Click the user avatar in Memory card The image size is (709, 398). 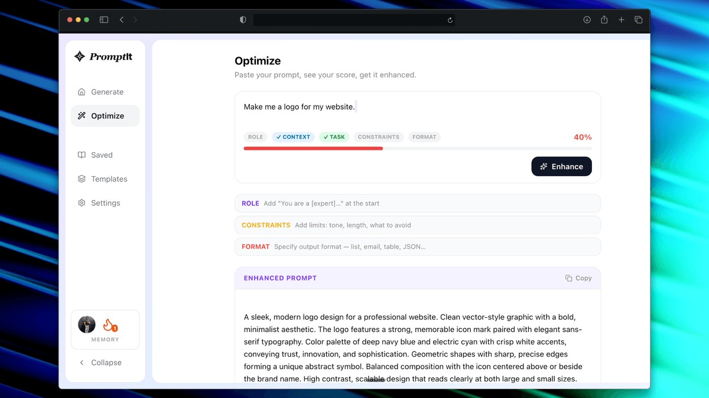click(87, 325)
